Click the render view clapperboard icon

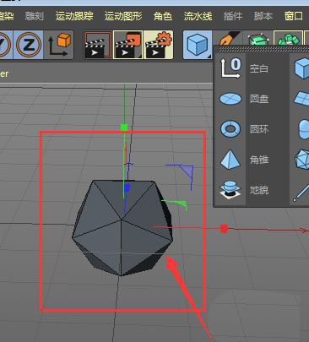(x=97, y=45)
